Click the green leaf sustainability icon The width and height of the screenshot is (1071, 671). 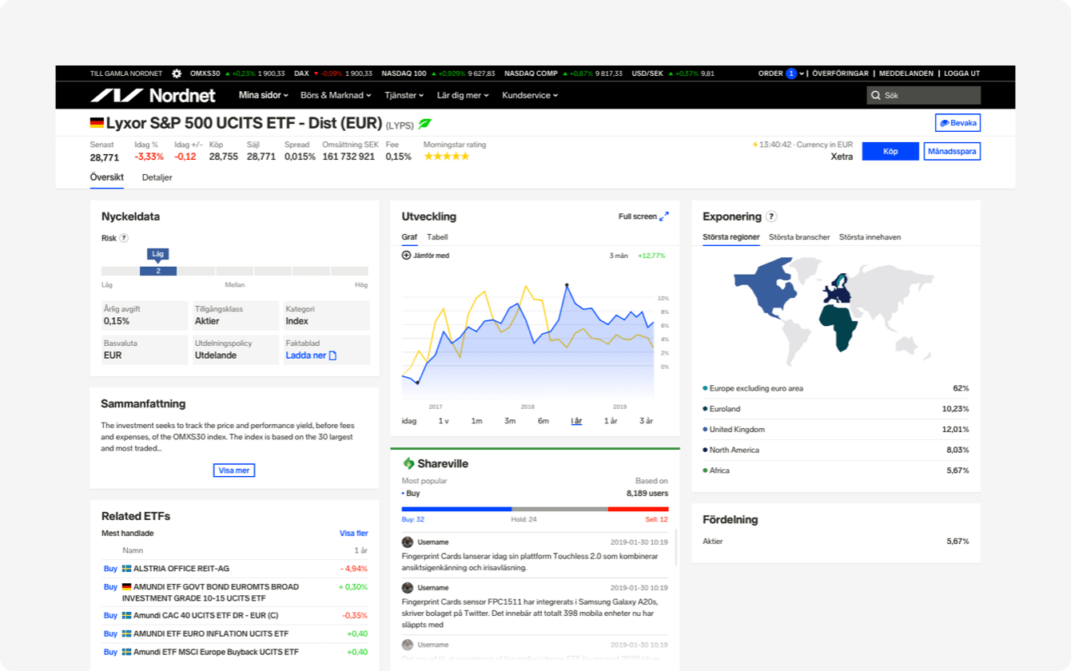[x=425, y=124]
